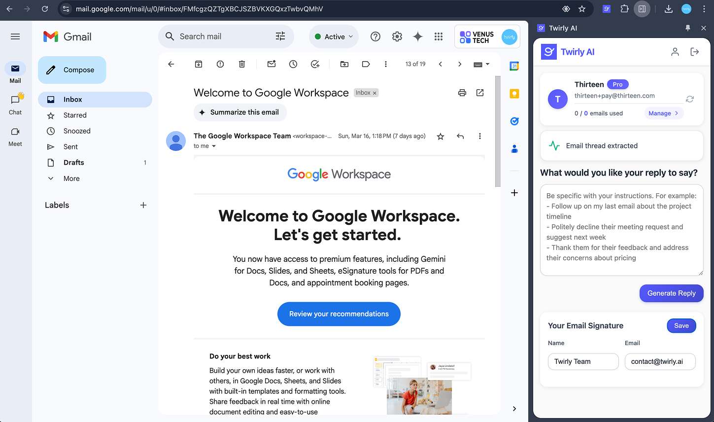
Task: Open the Labels tag icon
Action: (366, 64)
